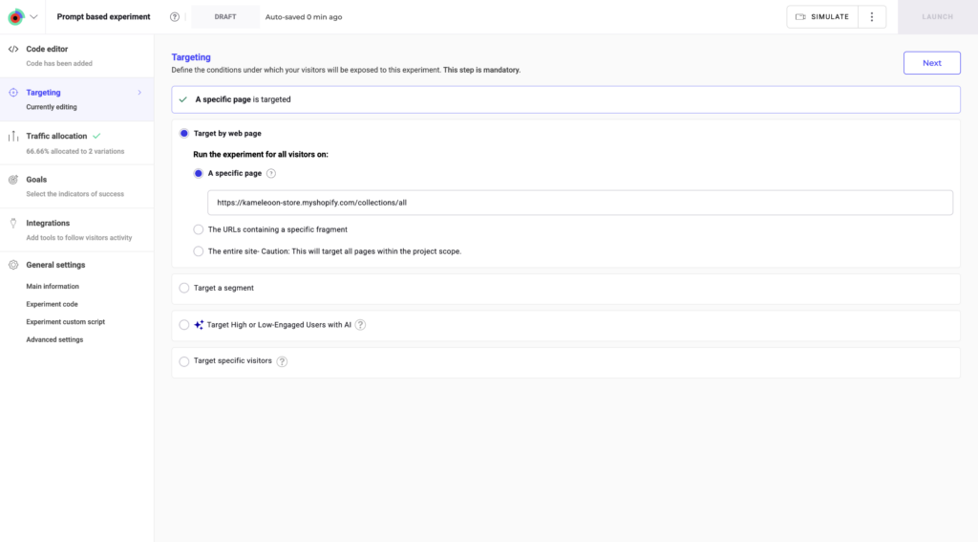Click the Next button

[931, 63]
